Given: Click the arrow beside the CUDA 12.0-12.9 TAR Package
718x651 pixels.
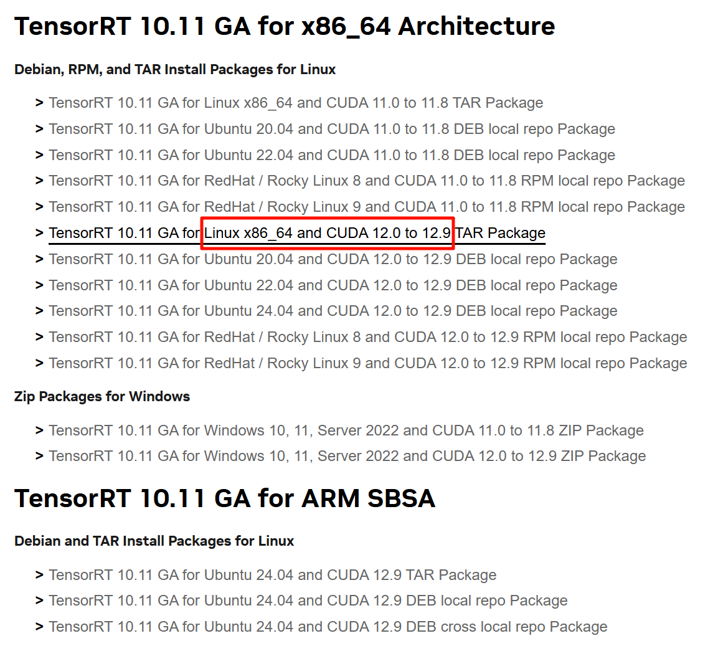Looking at the screenshot, I should 39,233.
